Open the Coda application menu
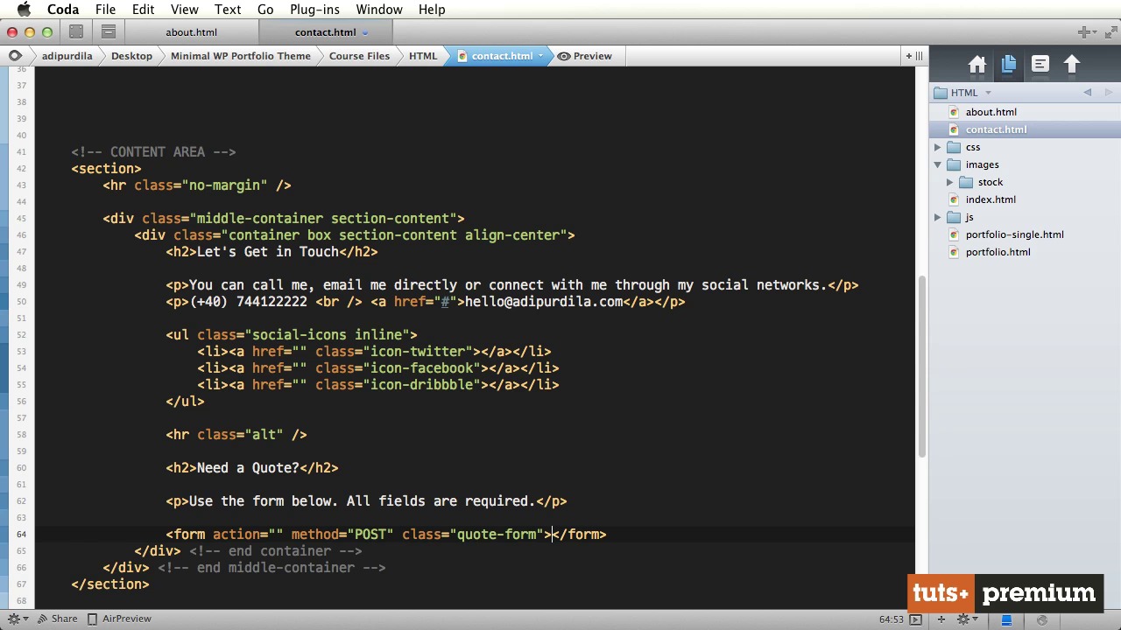This screenshot has width=1121, height=630. tap(63, 10)
